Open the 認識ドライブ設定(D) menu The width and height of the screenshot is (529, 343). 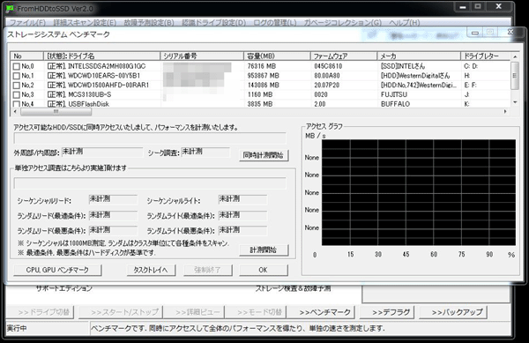point(214,23)
